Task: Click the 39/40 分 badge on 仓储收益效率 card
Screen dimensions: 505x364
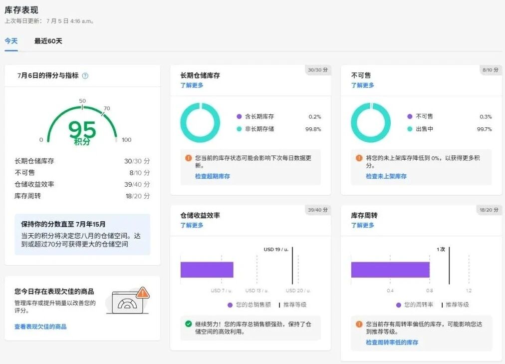Action: pyautogui.click(x=317, y=210)
